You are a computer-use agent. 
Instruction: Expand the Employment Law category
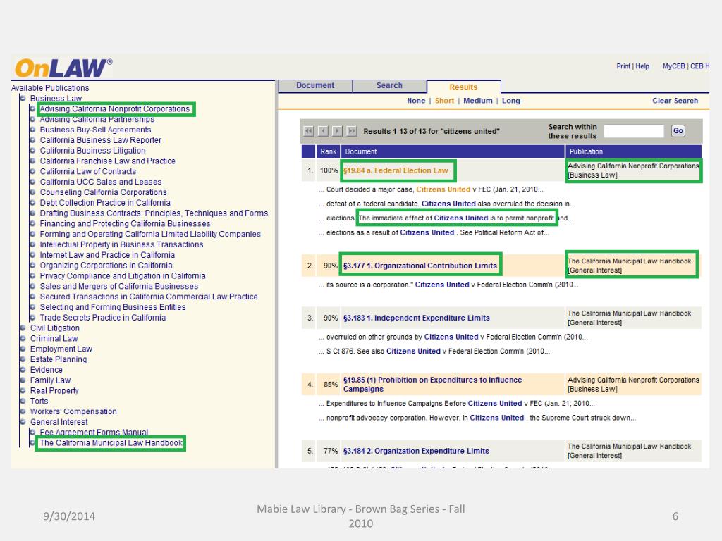[x=23, y=349]
